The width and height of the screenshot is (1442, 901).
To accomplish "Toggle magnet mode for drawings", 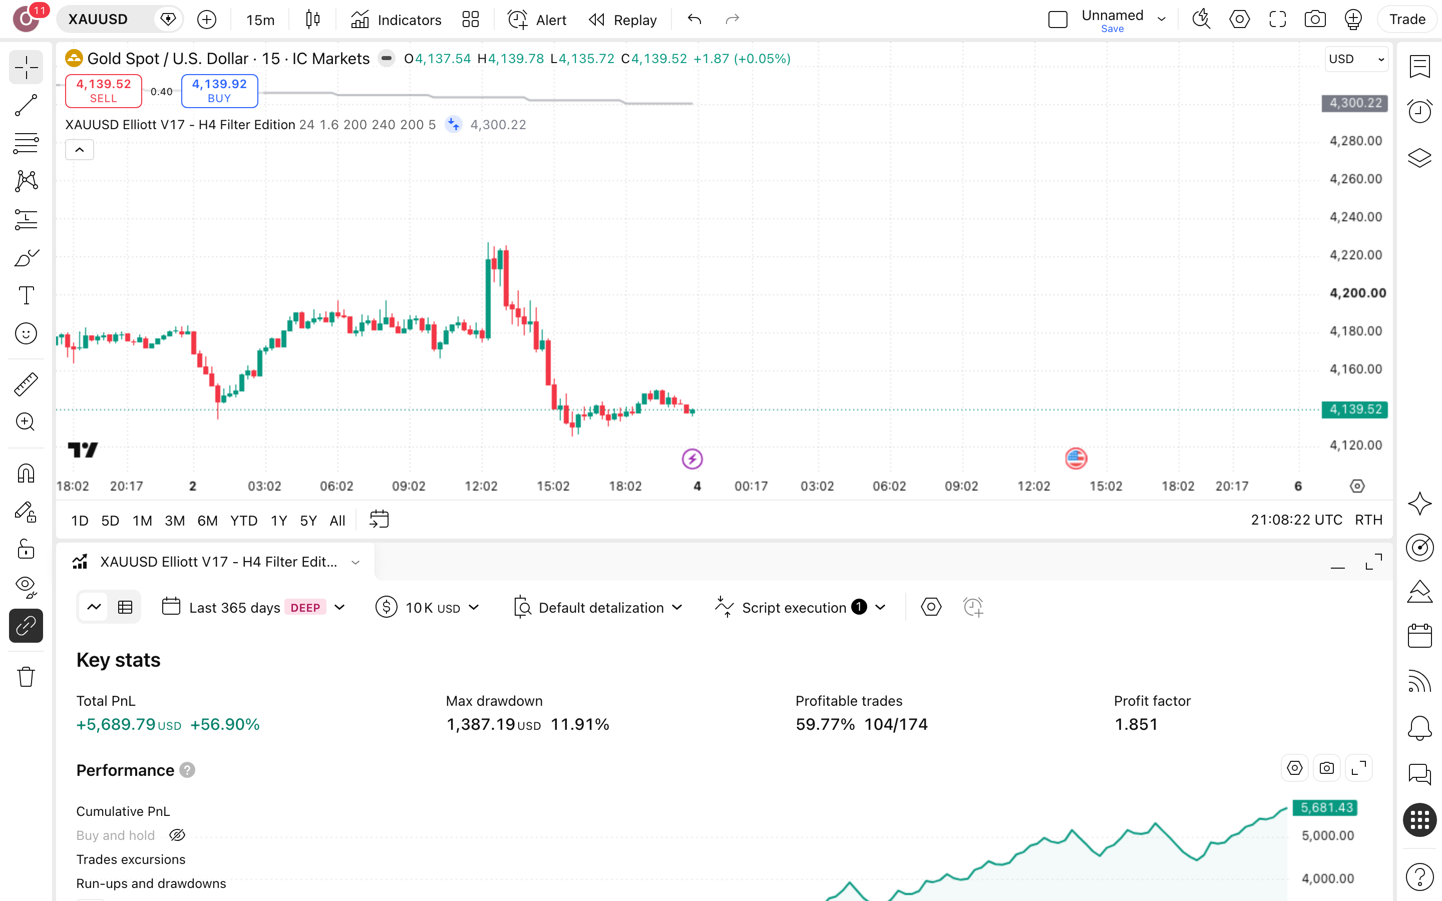I will (x=26, y=473).
